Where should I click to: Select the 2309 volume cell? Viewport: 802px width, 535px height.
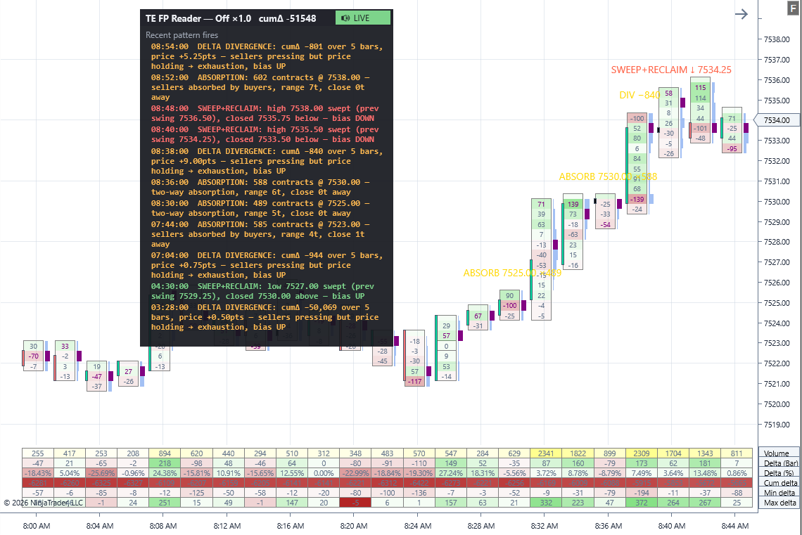pyautogui.click(x=641, y=453)
